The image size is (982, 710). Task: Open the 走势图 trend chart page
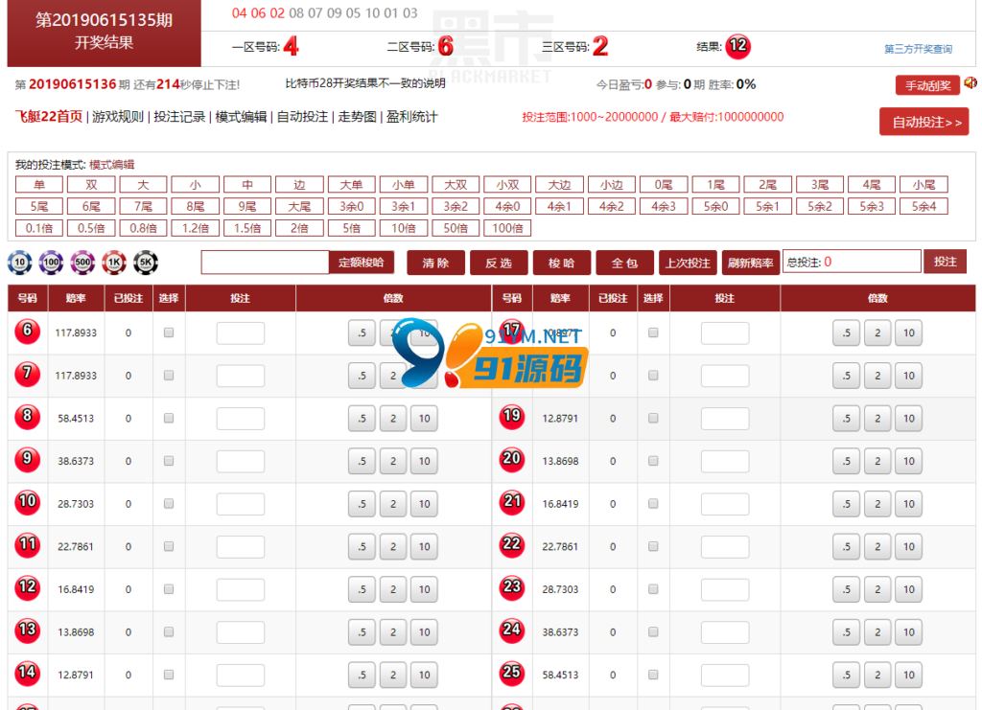[x=357, y=117]
